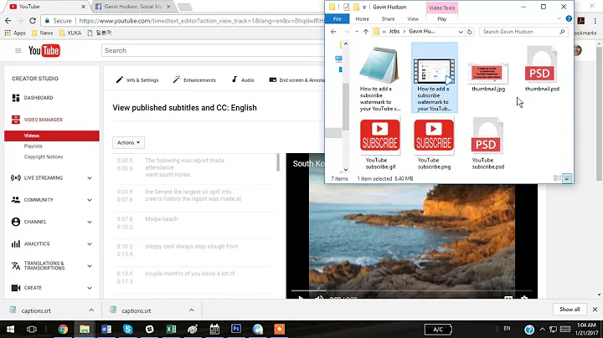Screen dimensions: 603x338
Task: Close the Chrome downloads bar
Action: point(595,310)
